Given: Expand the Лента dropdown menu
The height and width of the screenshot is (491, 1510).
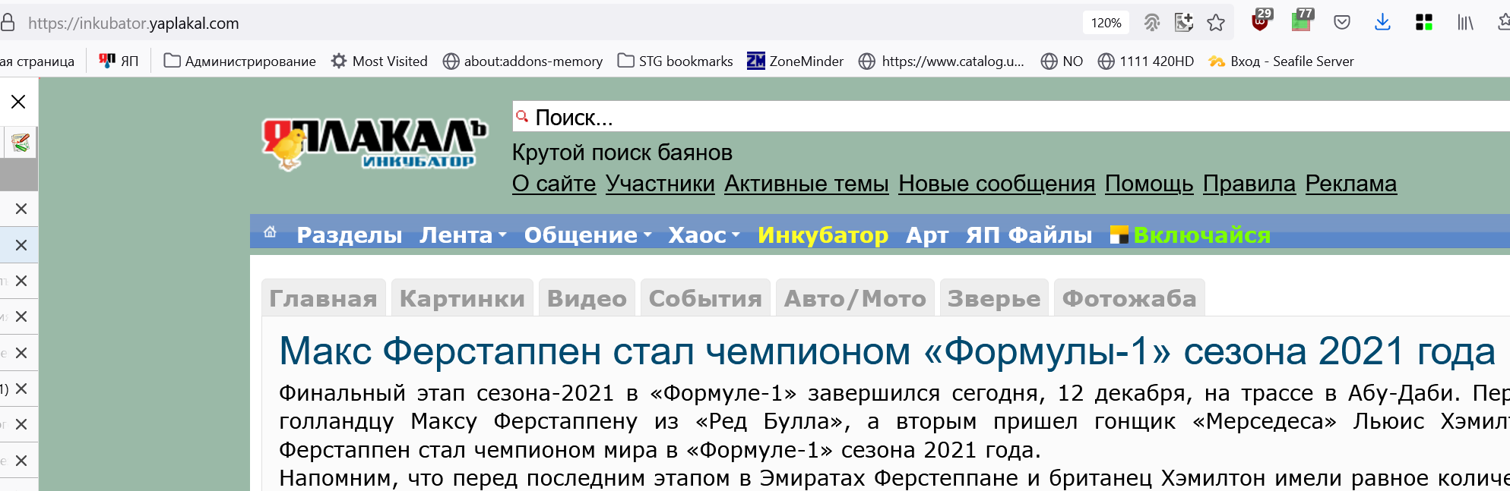Looking at the screenshot, I should pos(463,235).
